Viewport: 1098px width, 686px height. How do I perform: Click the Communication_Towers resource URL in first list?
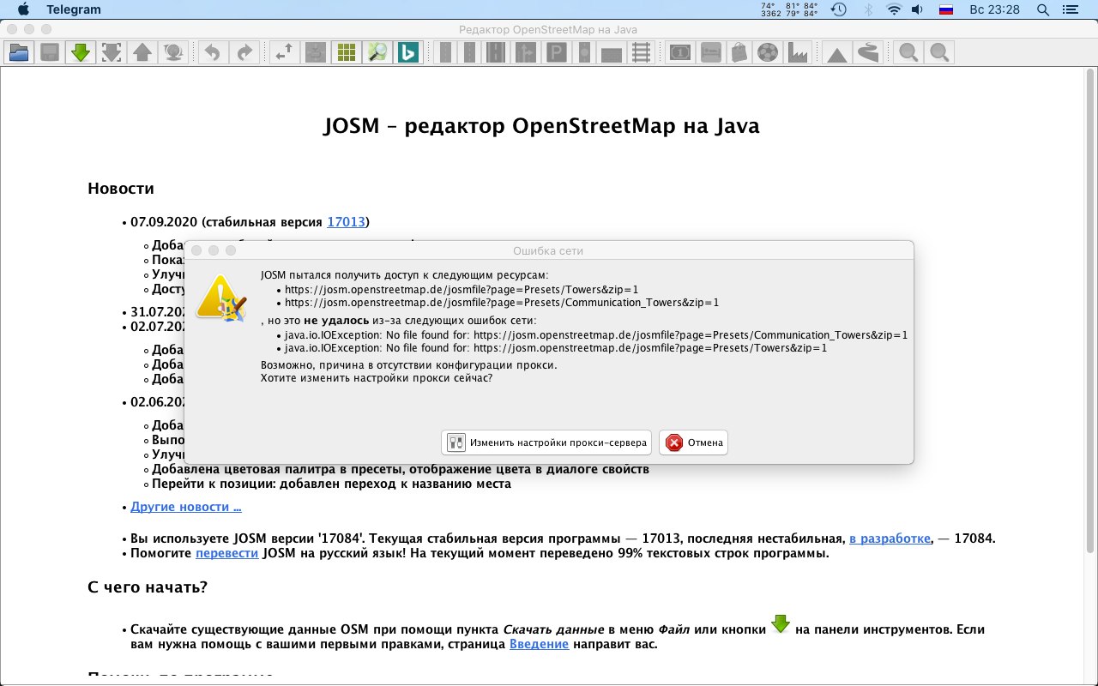(502, 303)
